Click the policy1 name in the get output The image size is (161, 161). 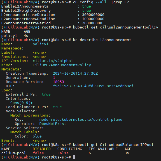9,36
